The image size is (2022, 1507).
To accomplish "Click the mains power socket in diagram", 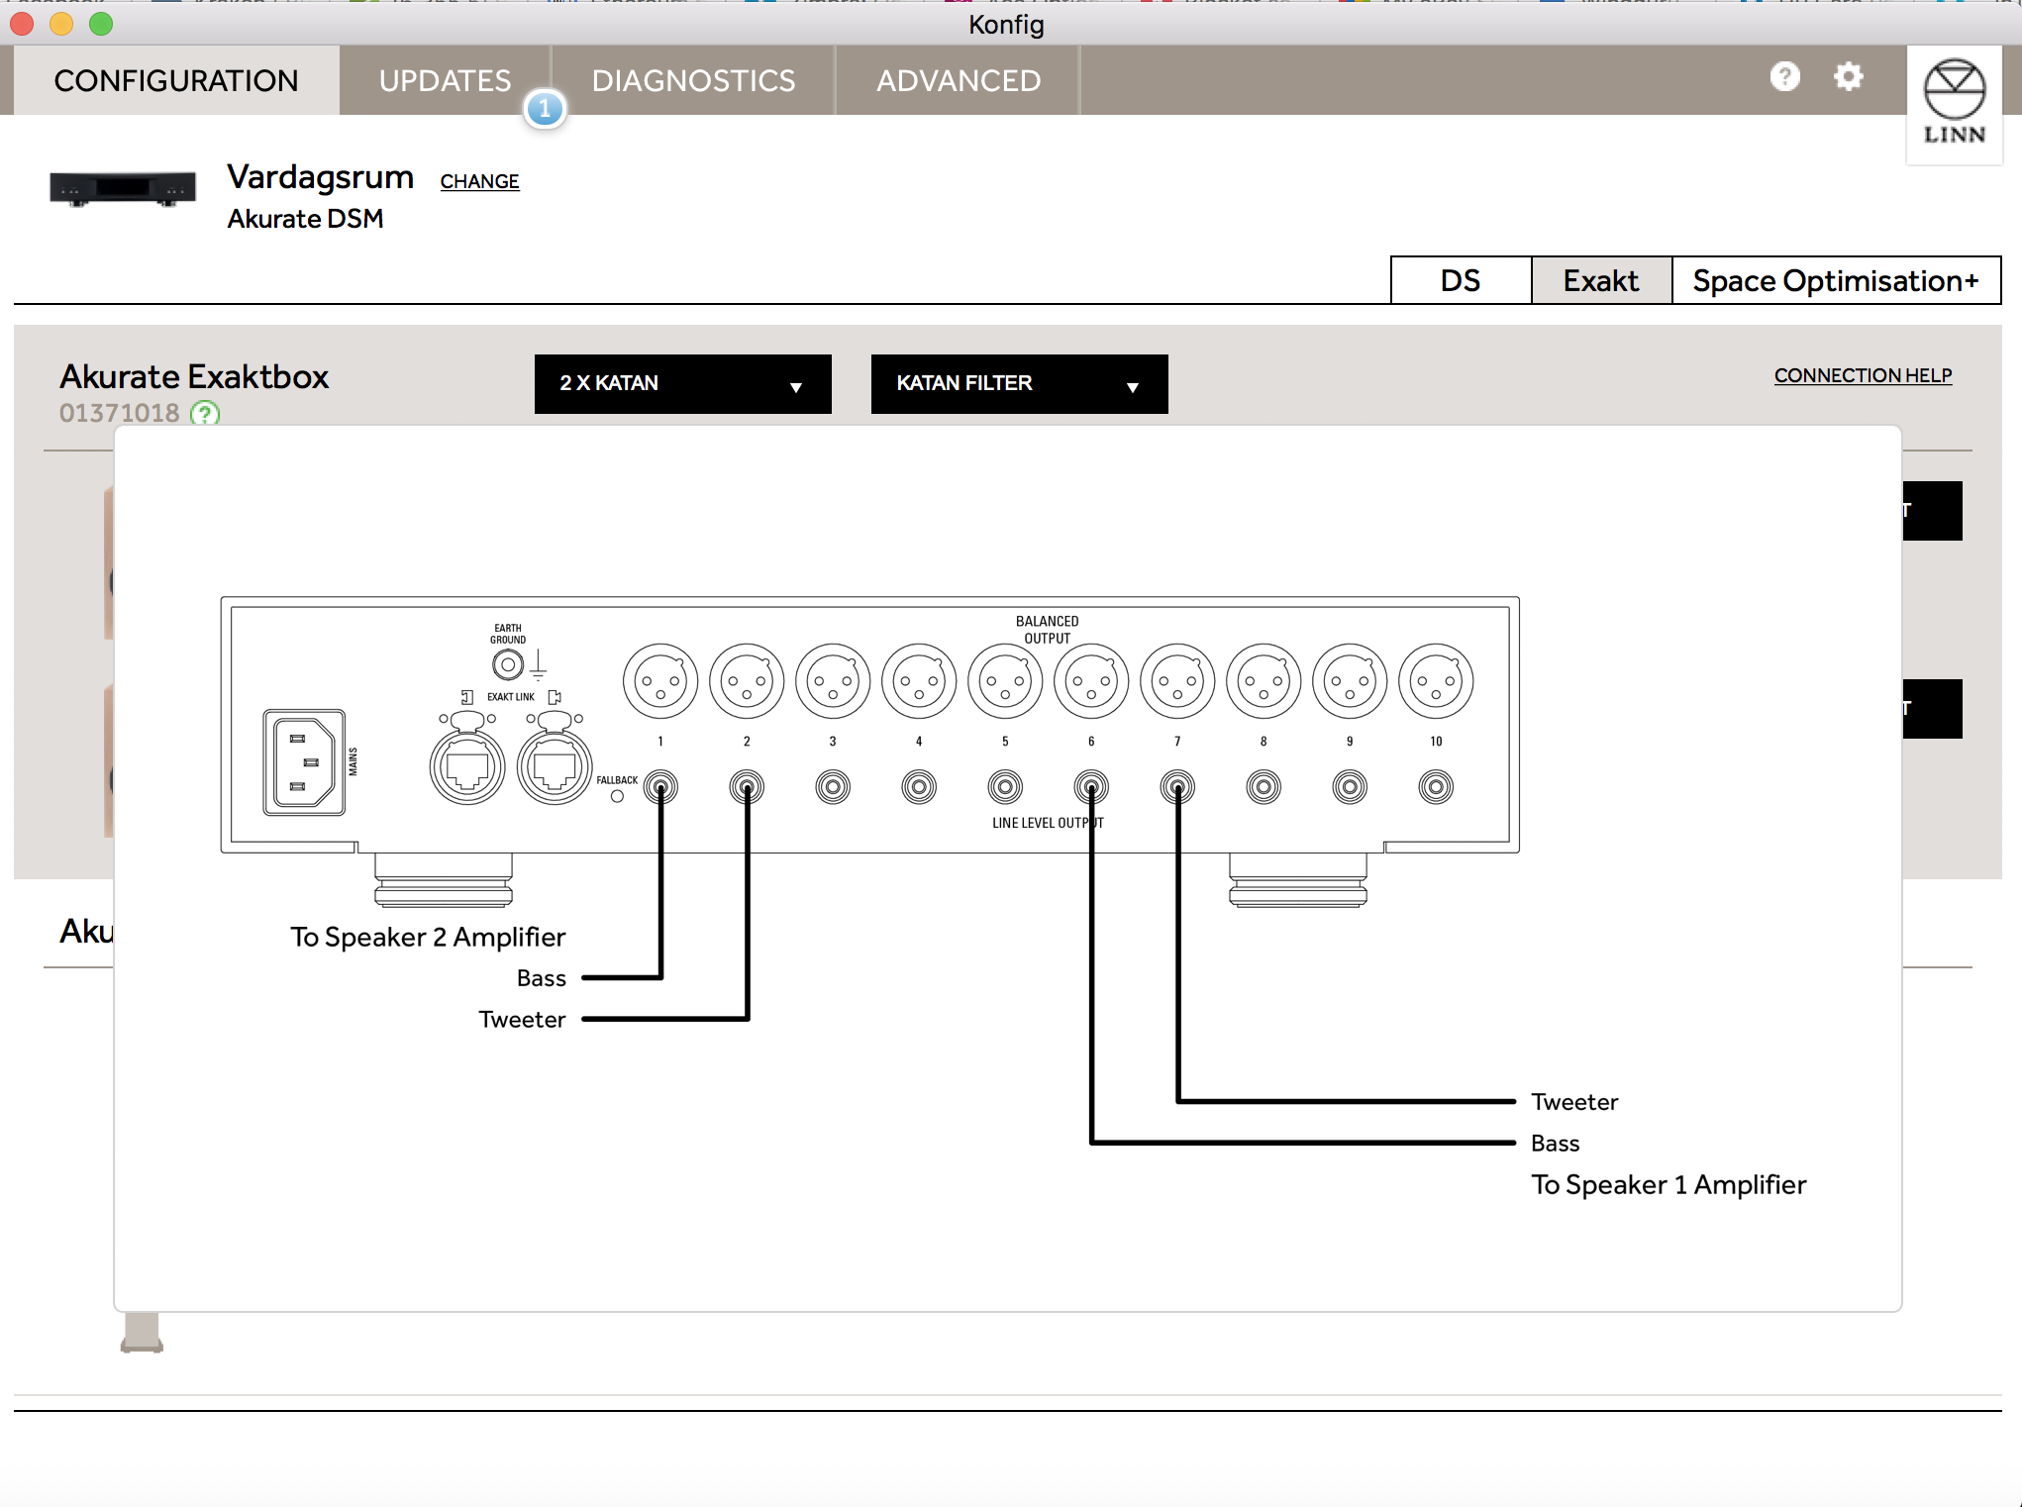I will pyautogui.click(x=304, y=761).
